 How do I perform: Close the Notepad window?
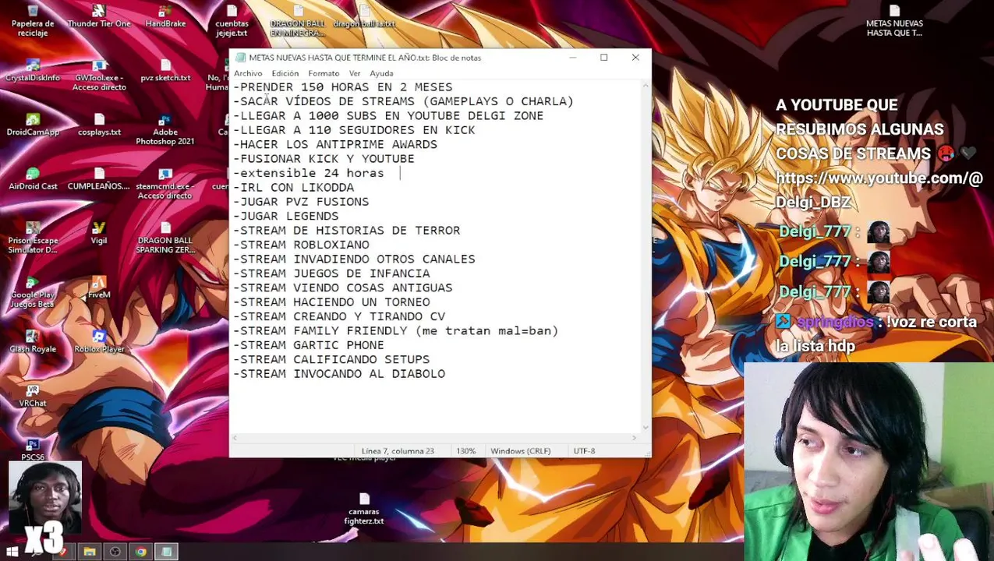pyautogui.click(x=635, y=58)
